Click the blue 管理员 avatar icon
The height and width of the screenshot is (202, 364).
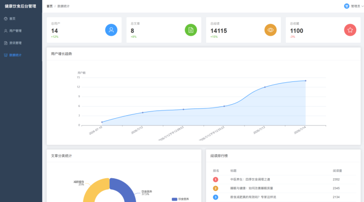click(x=347, y=6)
